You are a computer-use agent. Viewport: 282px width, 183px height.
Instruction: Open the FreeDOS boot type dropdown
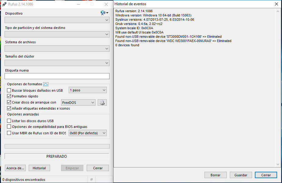pyautogui.click(x=78, y=102)
